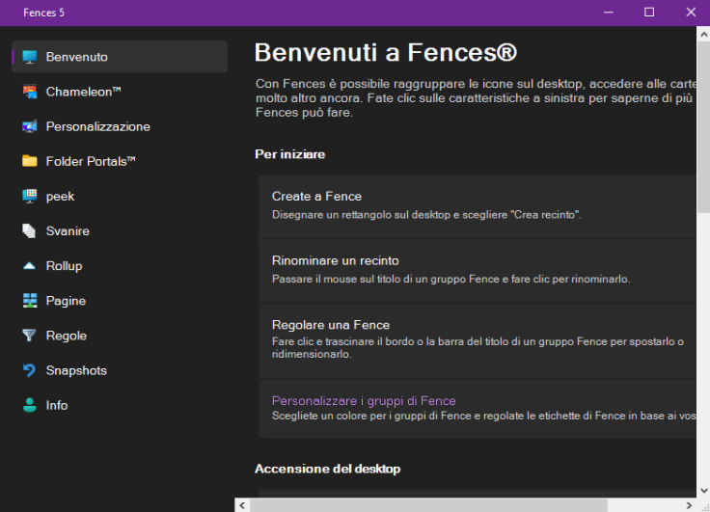This screenshot has width=710, height=512.
Task: Close the Fences 5 window
Action: (x=691, y=13)
